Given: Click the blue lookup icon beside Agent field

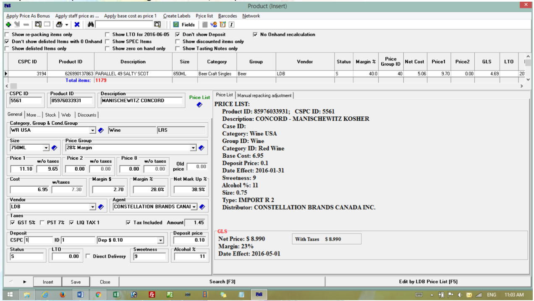Looking at the screenshot, I should point(202,207).
